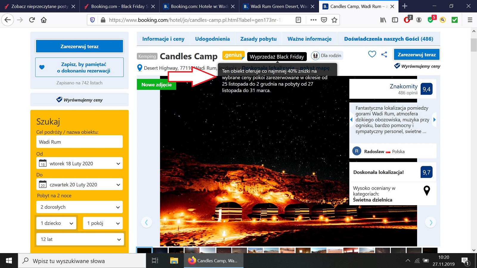Open the Firefox library icon
Screen dimensions: 477x268
coord(383,20)
